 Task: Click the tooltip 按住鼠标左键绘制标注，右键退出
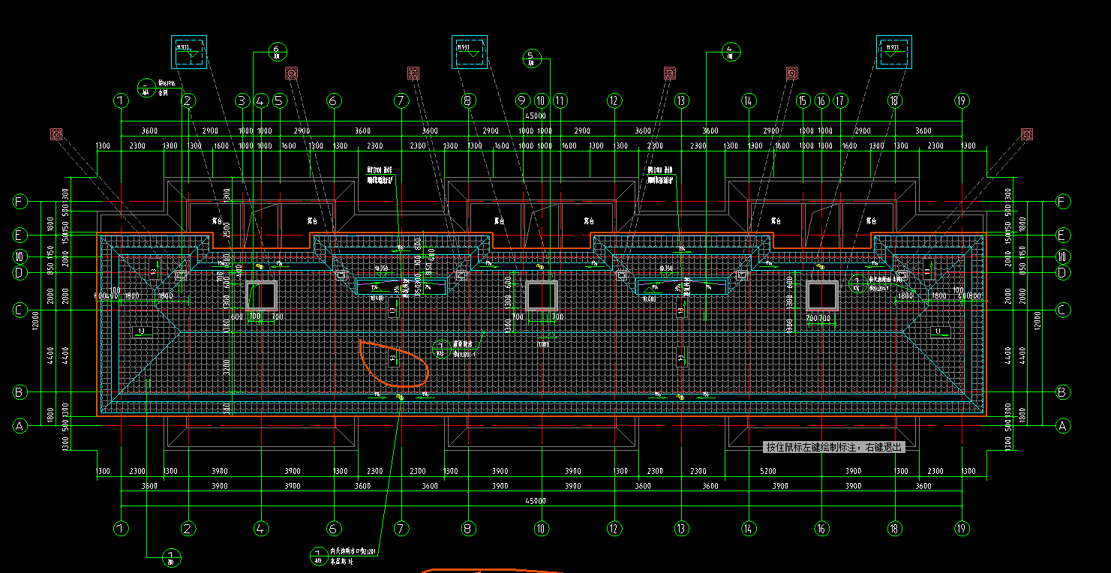coord(834,447)
